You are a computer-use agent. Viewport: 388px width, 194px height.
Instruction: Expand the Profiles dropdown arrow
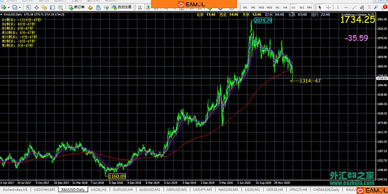pyautogui.click(x=20, y=7)
